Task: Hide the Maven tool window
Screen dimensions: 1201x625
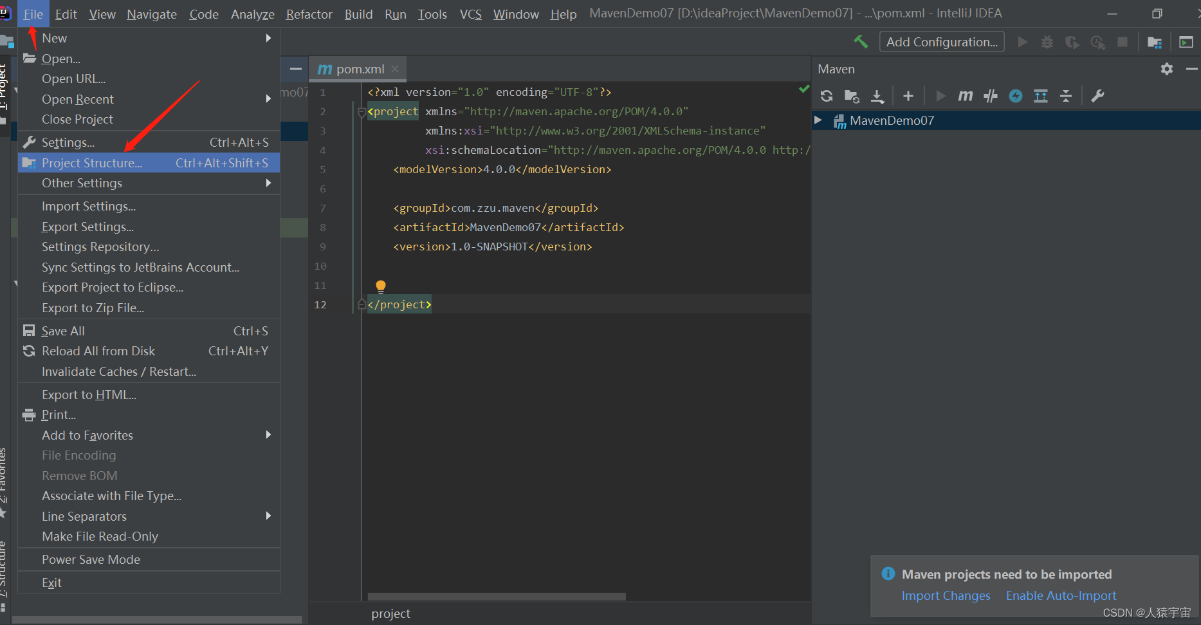Action: point(1191,69)
